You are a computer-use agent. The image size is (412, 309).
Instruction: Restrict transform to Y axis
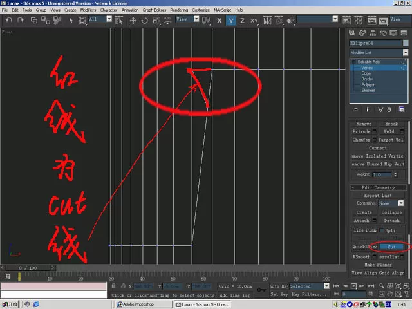point(230,21)
